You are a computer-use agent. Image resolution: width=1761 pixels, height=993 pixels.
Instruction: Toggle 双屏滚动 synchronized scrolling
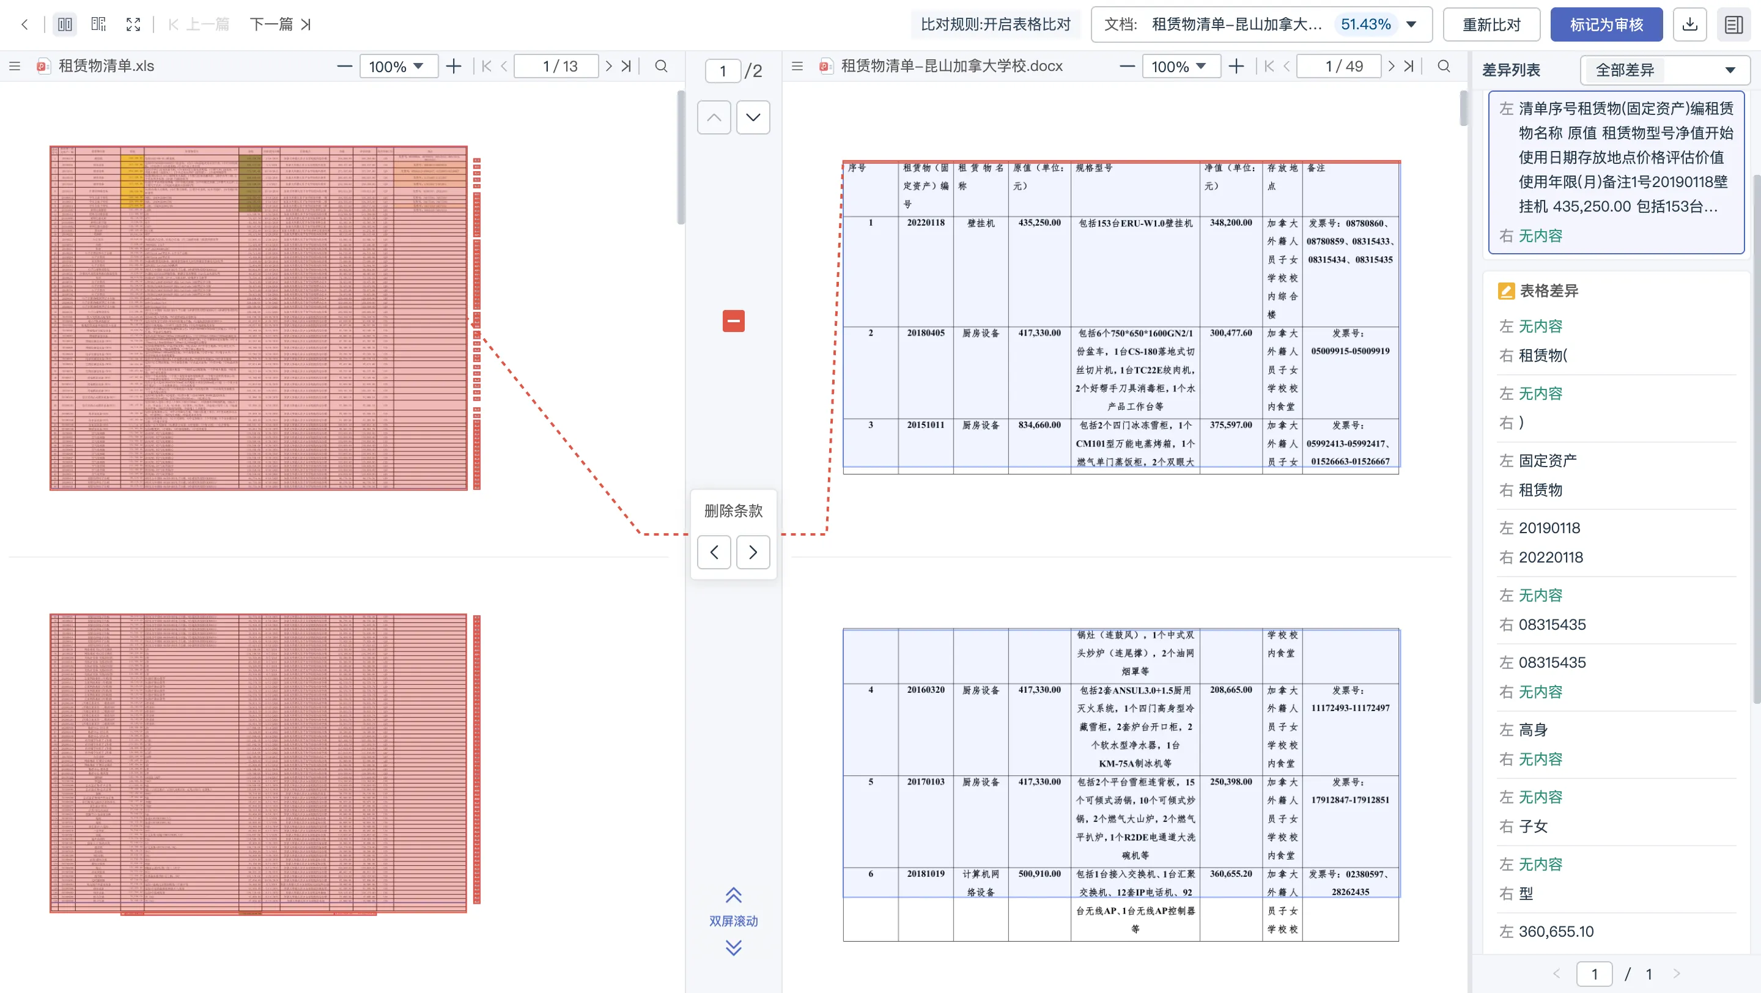tap(734, 921)
